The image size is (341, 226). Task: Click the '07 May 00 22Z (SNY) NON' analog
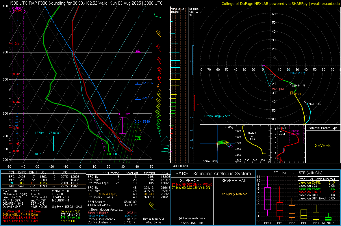click(x=191, y=188)
